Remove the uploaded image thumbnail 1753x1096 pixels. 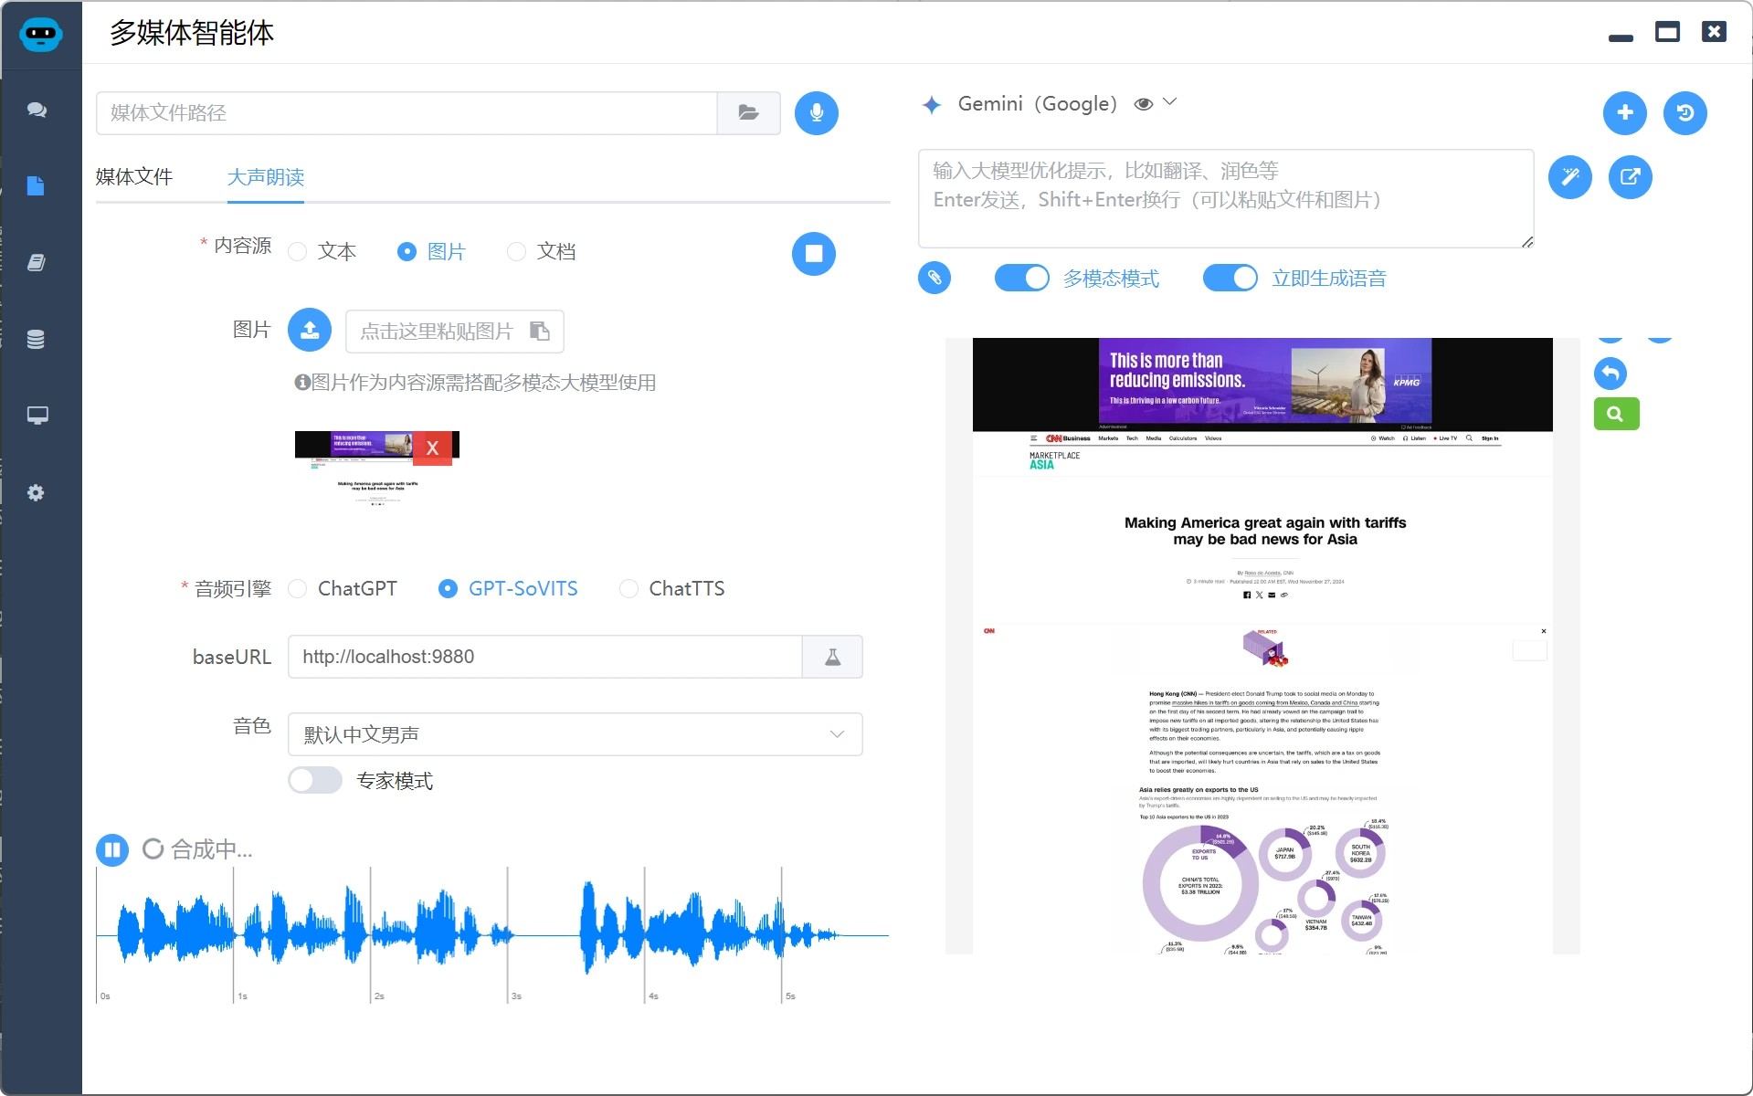tap(433, 448)
